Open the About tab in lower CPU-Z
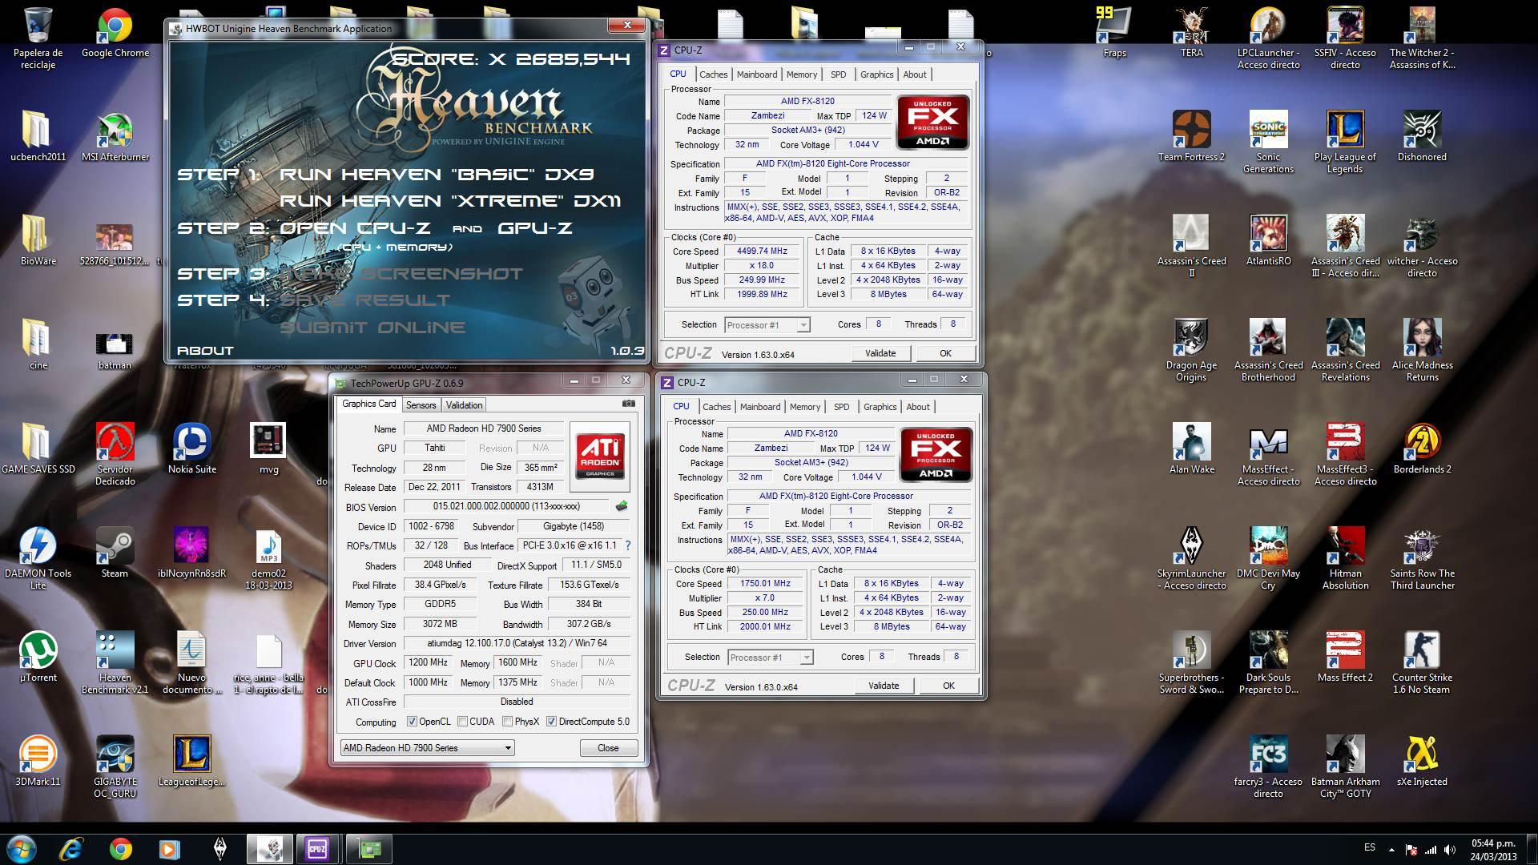Image resolution: width=1538 pixels, height=865 pixels. click(918, 407)
